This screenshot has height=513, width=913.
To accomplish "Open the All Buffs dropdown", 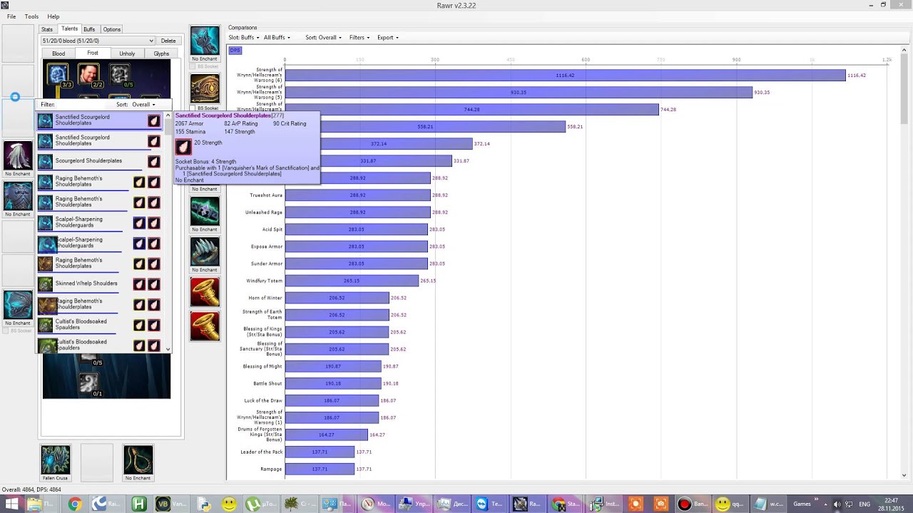I will [x=277, y=38].
